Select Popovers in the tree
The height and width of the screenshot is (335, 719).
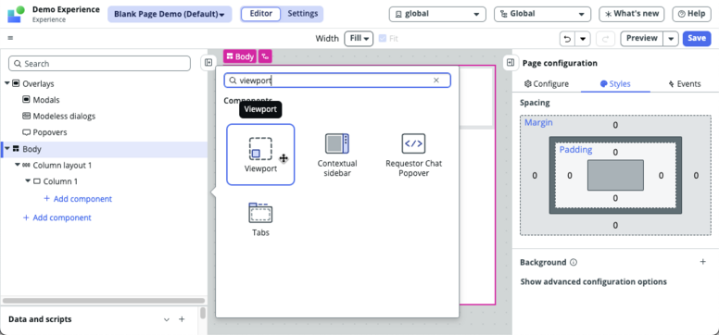[49, 132]
